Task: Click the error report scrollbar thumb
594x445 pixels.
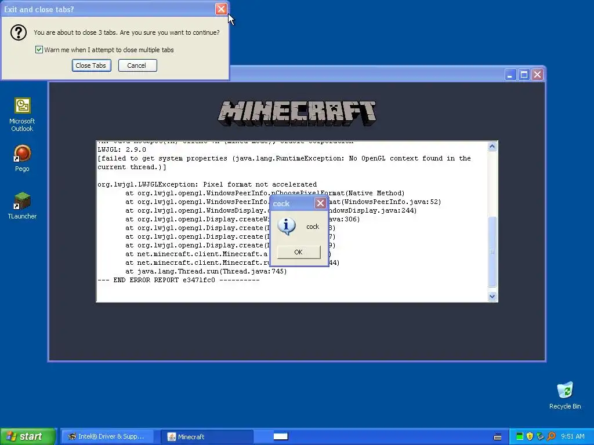Action: (x=492, y=251)
